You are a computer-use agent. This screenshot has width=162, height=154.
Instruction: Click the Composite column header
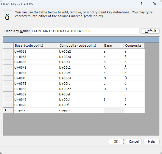(134, 45)
